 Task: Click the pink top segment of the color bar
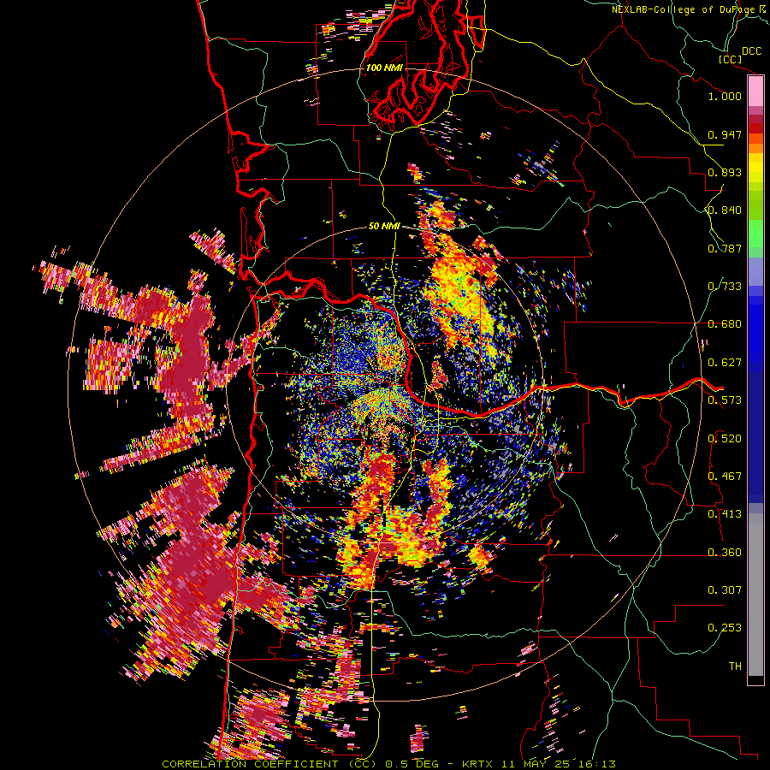(x=755, y=92)
